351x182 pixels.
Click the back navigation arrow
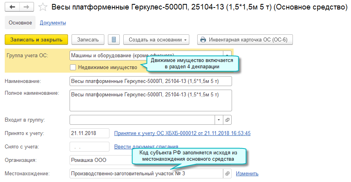[x=12, y=8]
